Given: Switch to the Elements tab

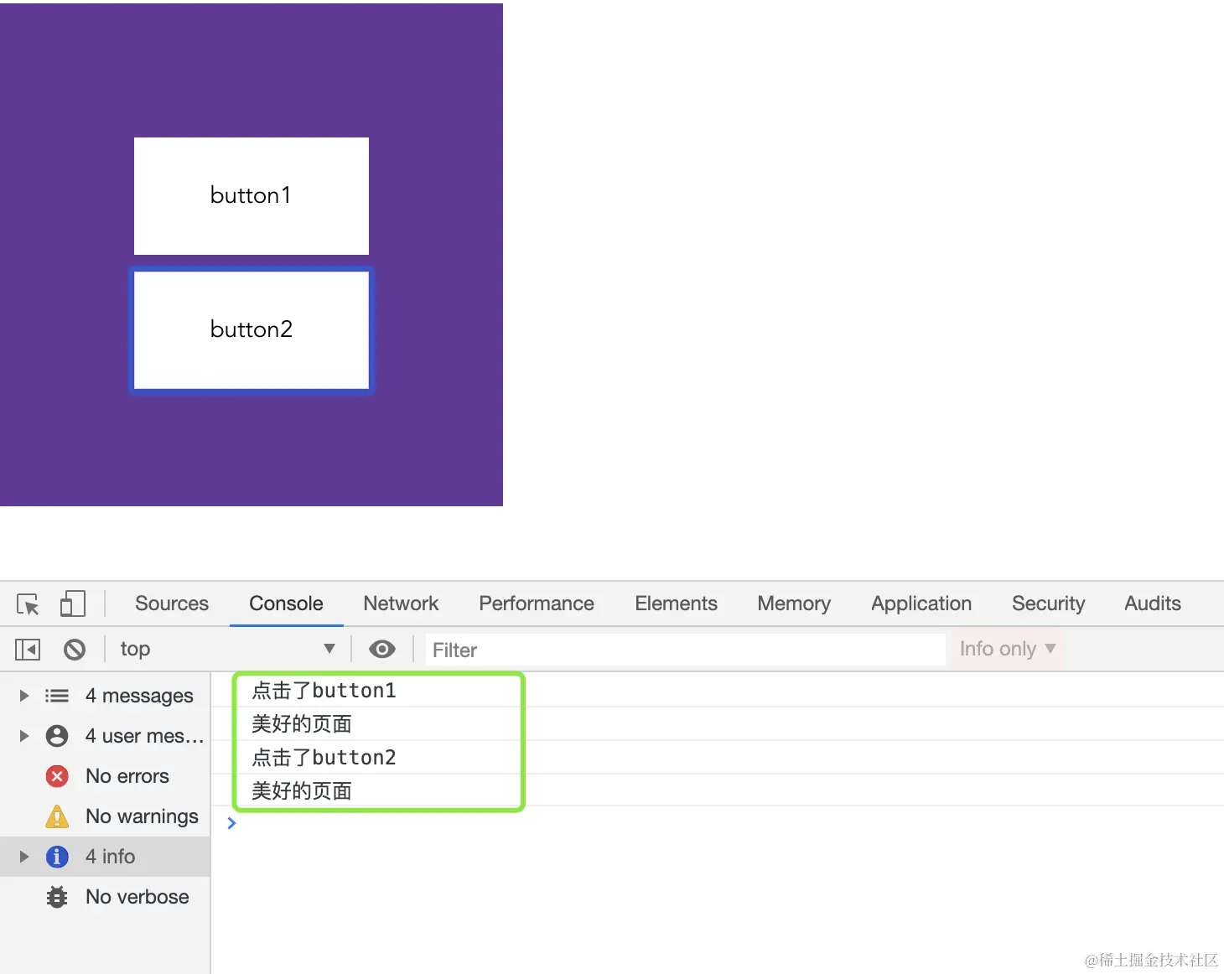Looking at the screenshot, I should pos(676,604).
